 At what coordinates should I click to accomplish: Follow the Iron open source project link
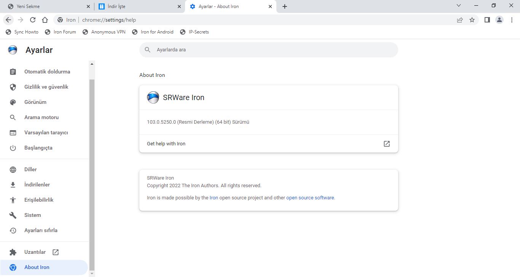[x=214, y=198]
